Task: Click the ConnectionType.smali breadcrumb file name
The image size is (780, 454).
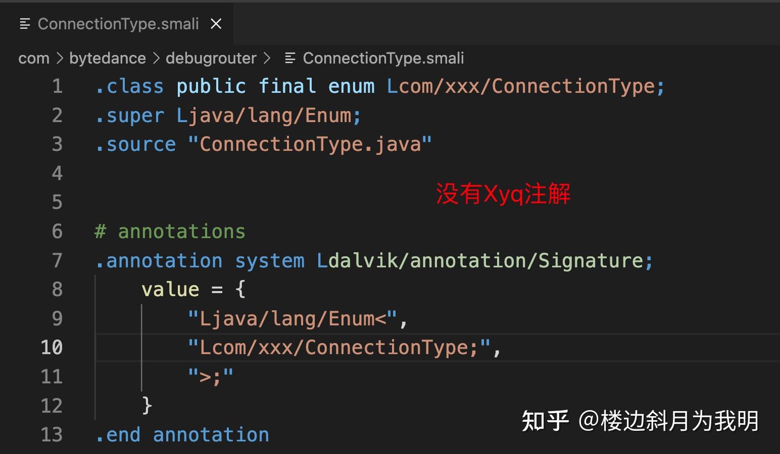Action: [x=383, y=59]
